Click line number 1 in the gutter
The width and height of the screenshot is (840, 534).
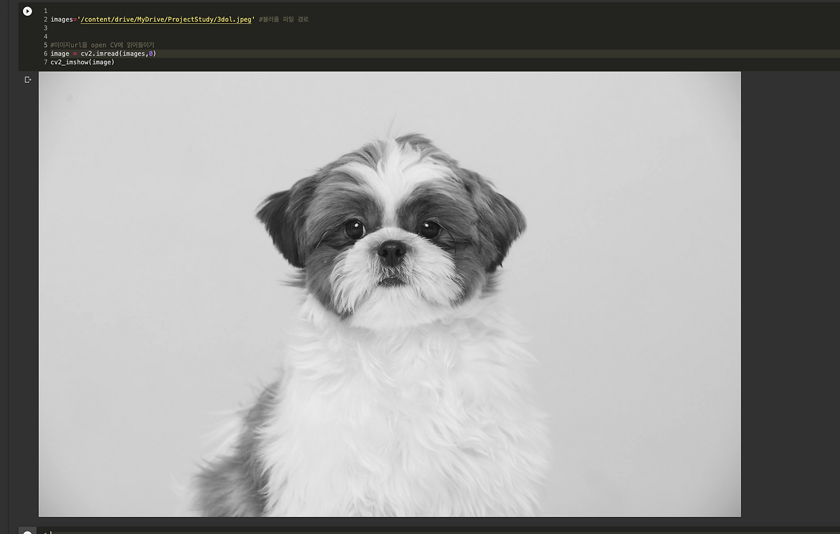click(45, 10)
